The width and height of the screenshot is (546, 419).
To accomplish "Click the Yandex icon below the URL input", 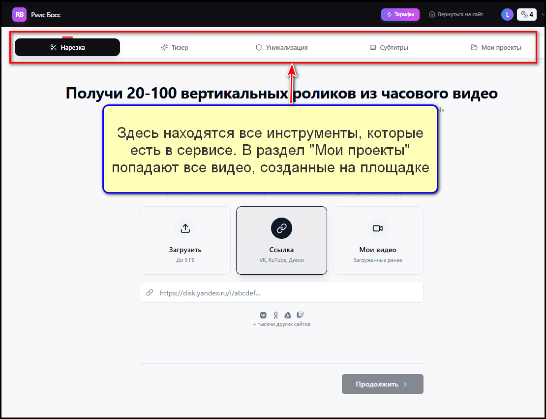I will click(x=276, y=315).
